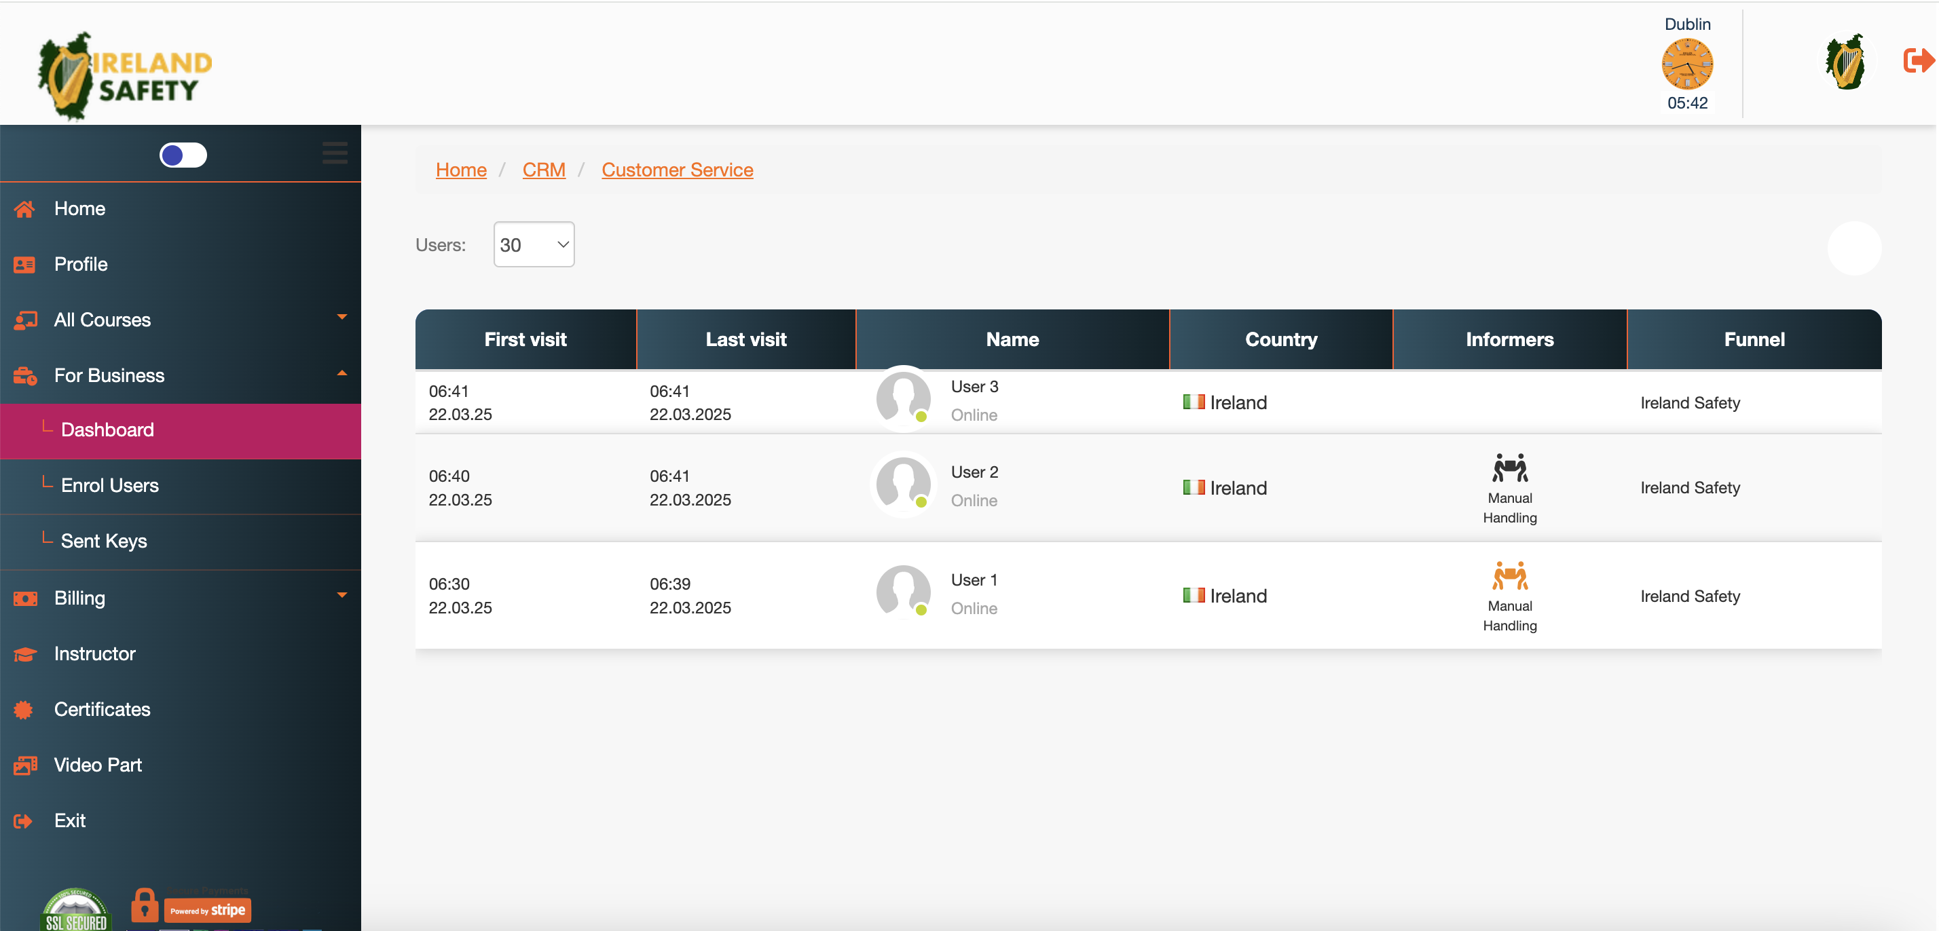Click the name User 1

tap(974, 580)
